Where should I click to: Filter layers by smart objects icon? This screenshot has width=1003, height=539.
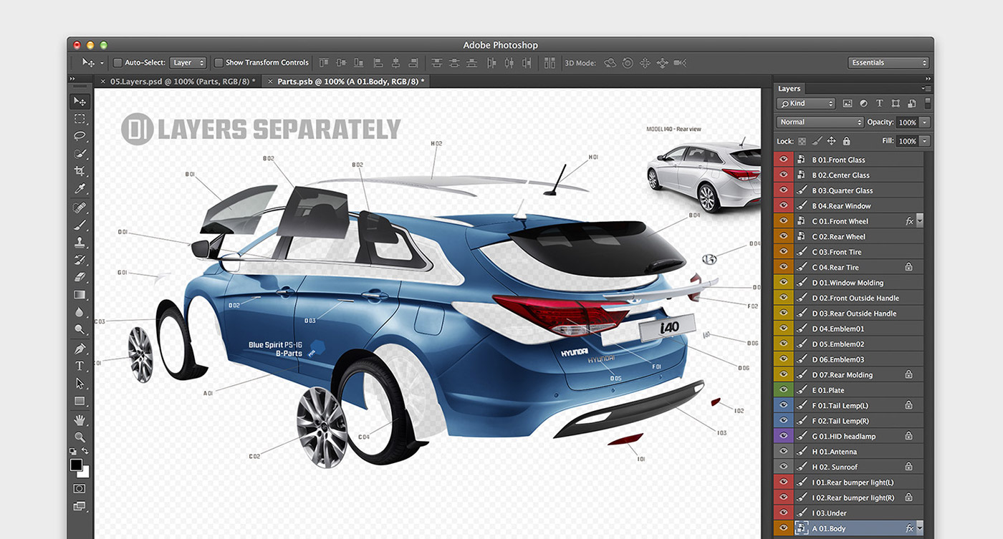click(x=911, y=104)
